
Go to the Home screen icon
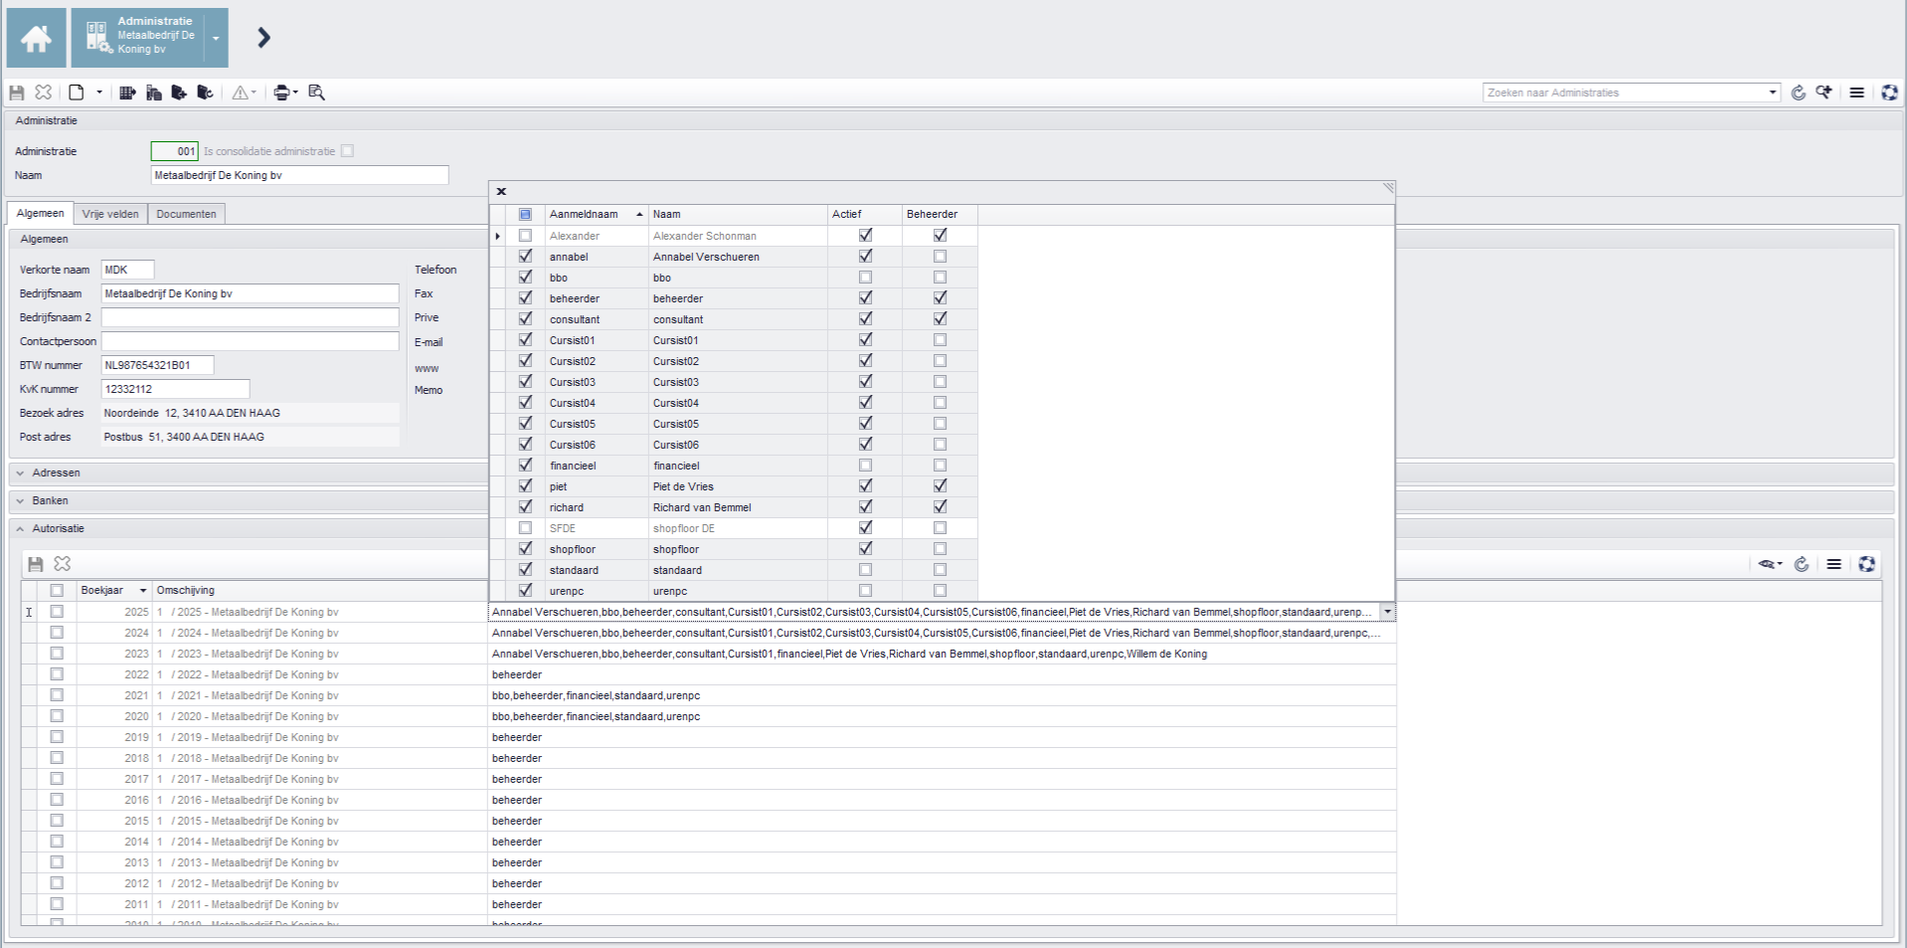(37, 38)
